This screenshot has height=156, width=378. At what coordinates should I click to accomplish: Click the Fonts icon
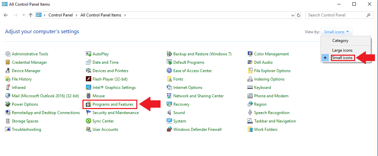(x=169, y=79)
